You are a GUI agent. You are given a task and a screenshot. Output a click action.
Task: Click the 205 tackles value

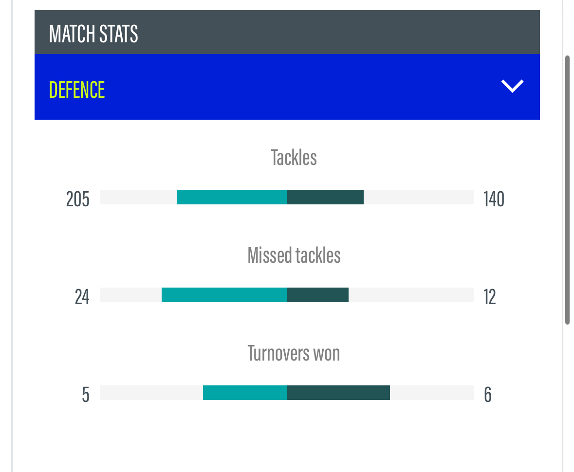pos(78,199)
